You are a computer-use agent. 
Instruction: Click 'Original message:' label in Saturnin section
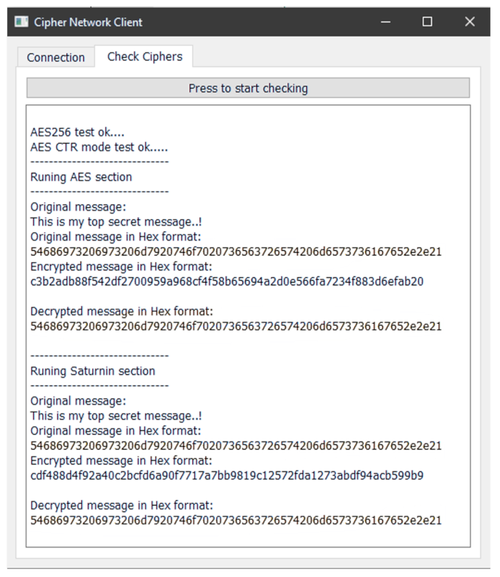(78, 401)
